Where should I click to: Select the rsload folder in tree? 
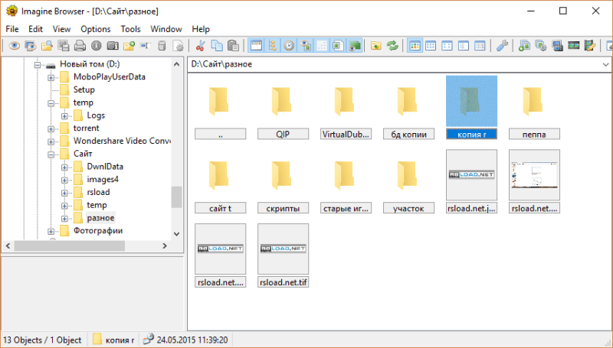tap(98, 192)
